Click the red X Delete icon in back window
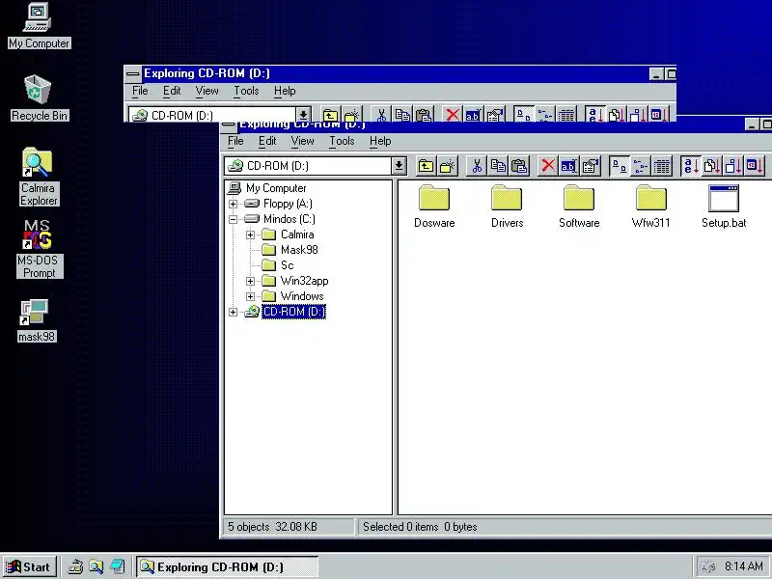Viewport: 772px width, 579px height. click(x=452, y=115)
